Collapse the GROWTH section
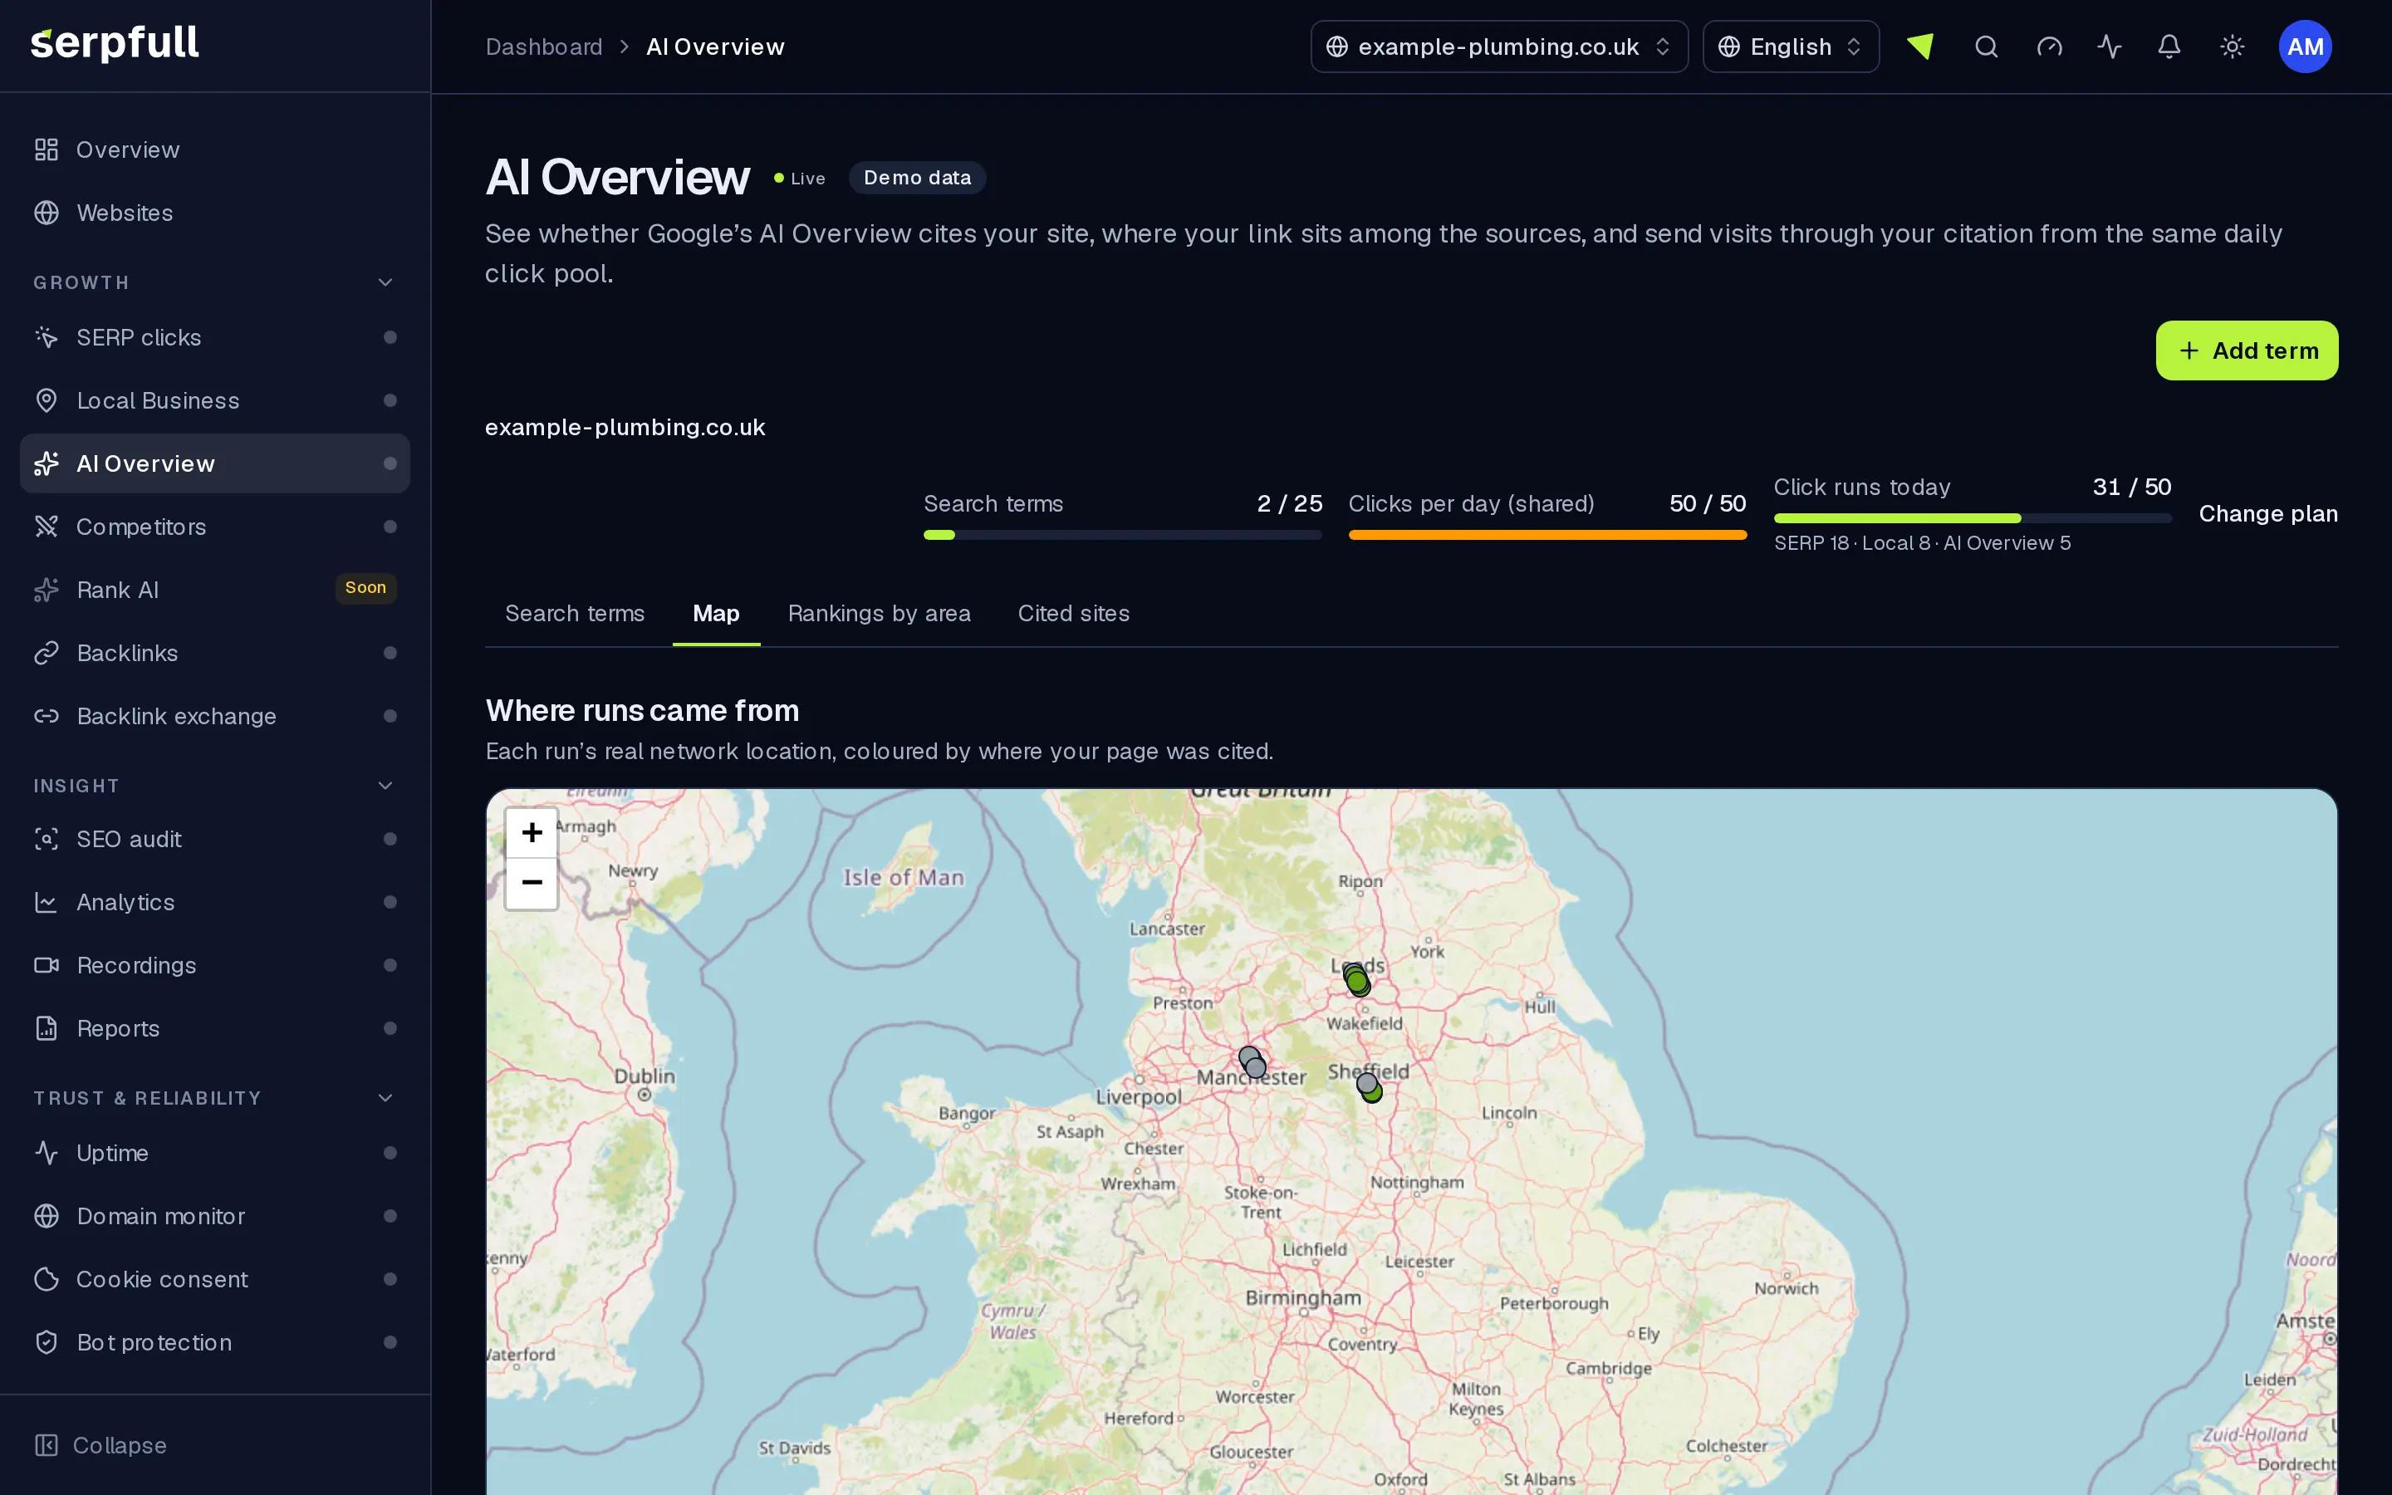 tap(385, 282)
